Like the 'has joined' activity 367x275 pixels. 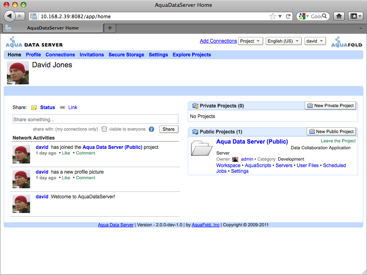coord(66,153)
